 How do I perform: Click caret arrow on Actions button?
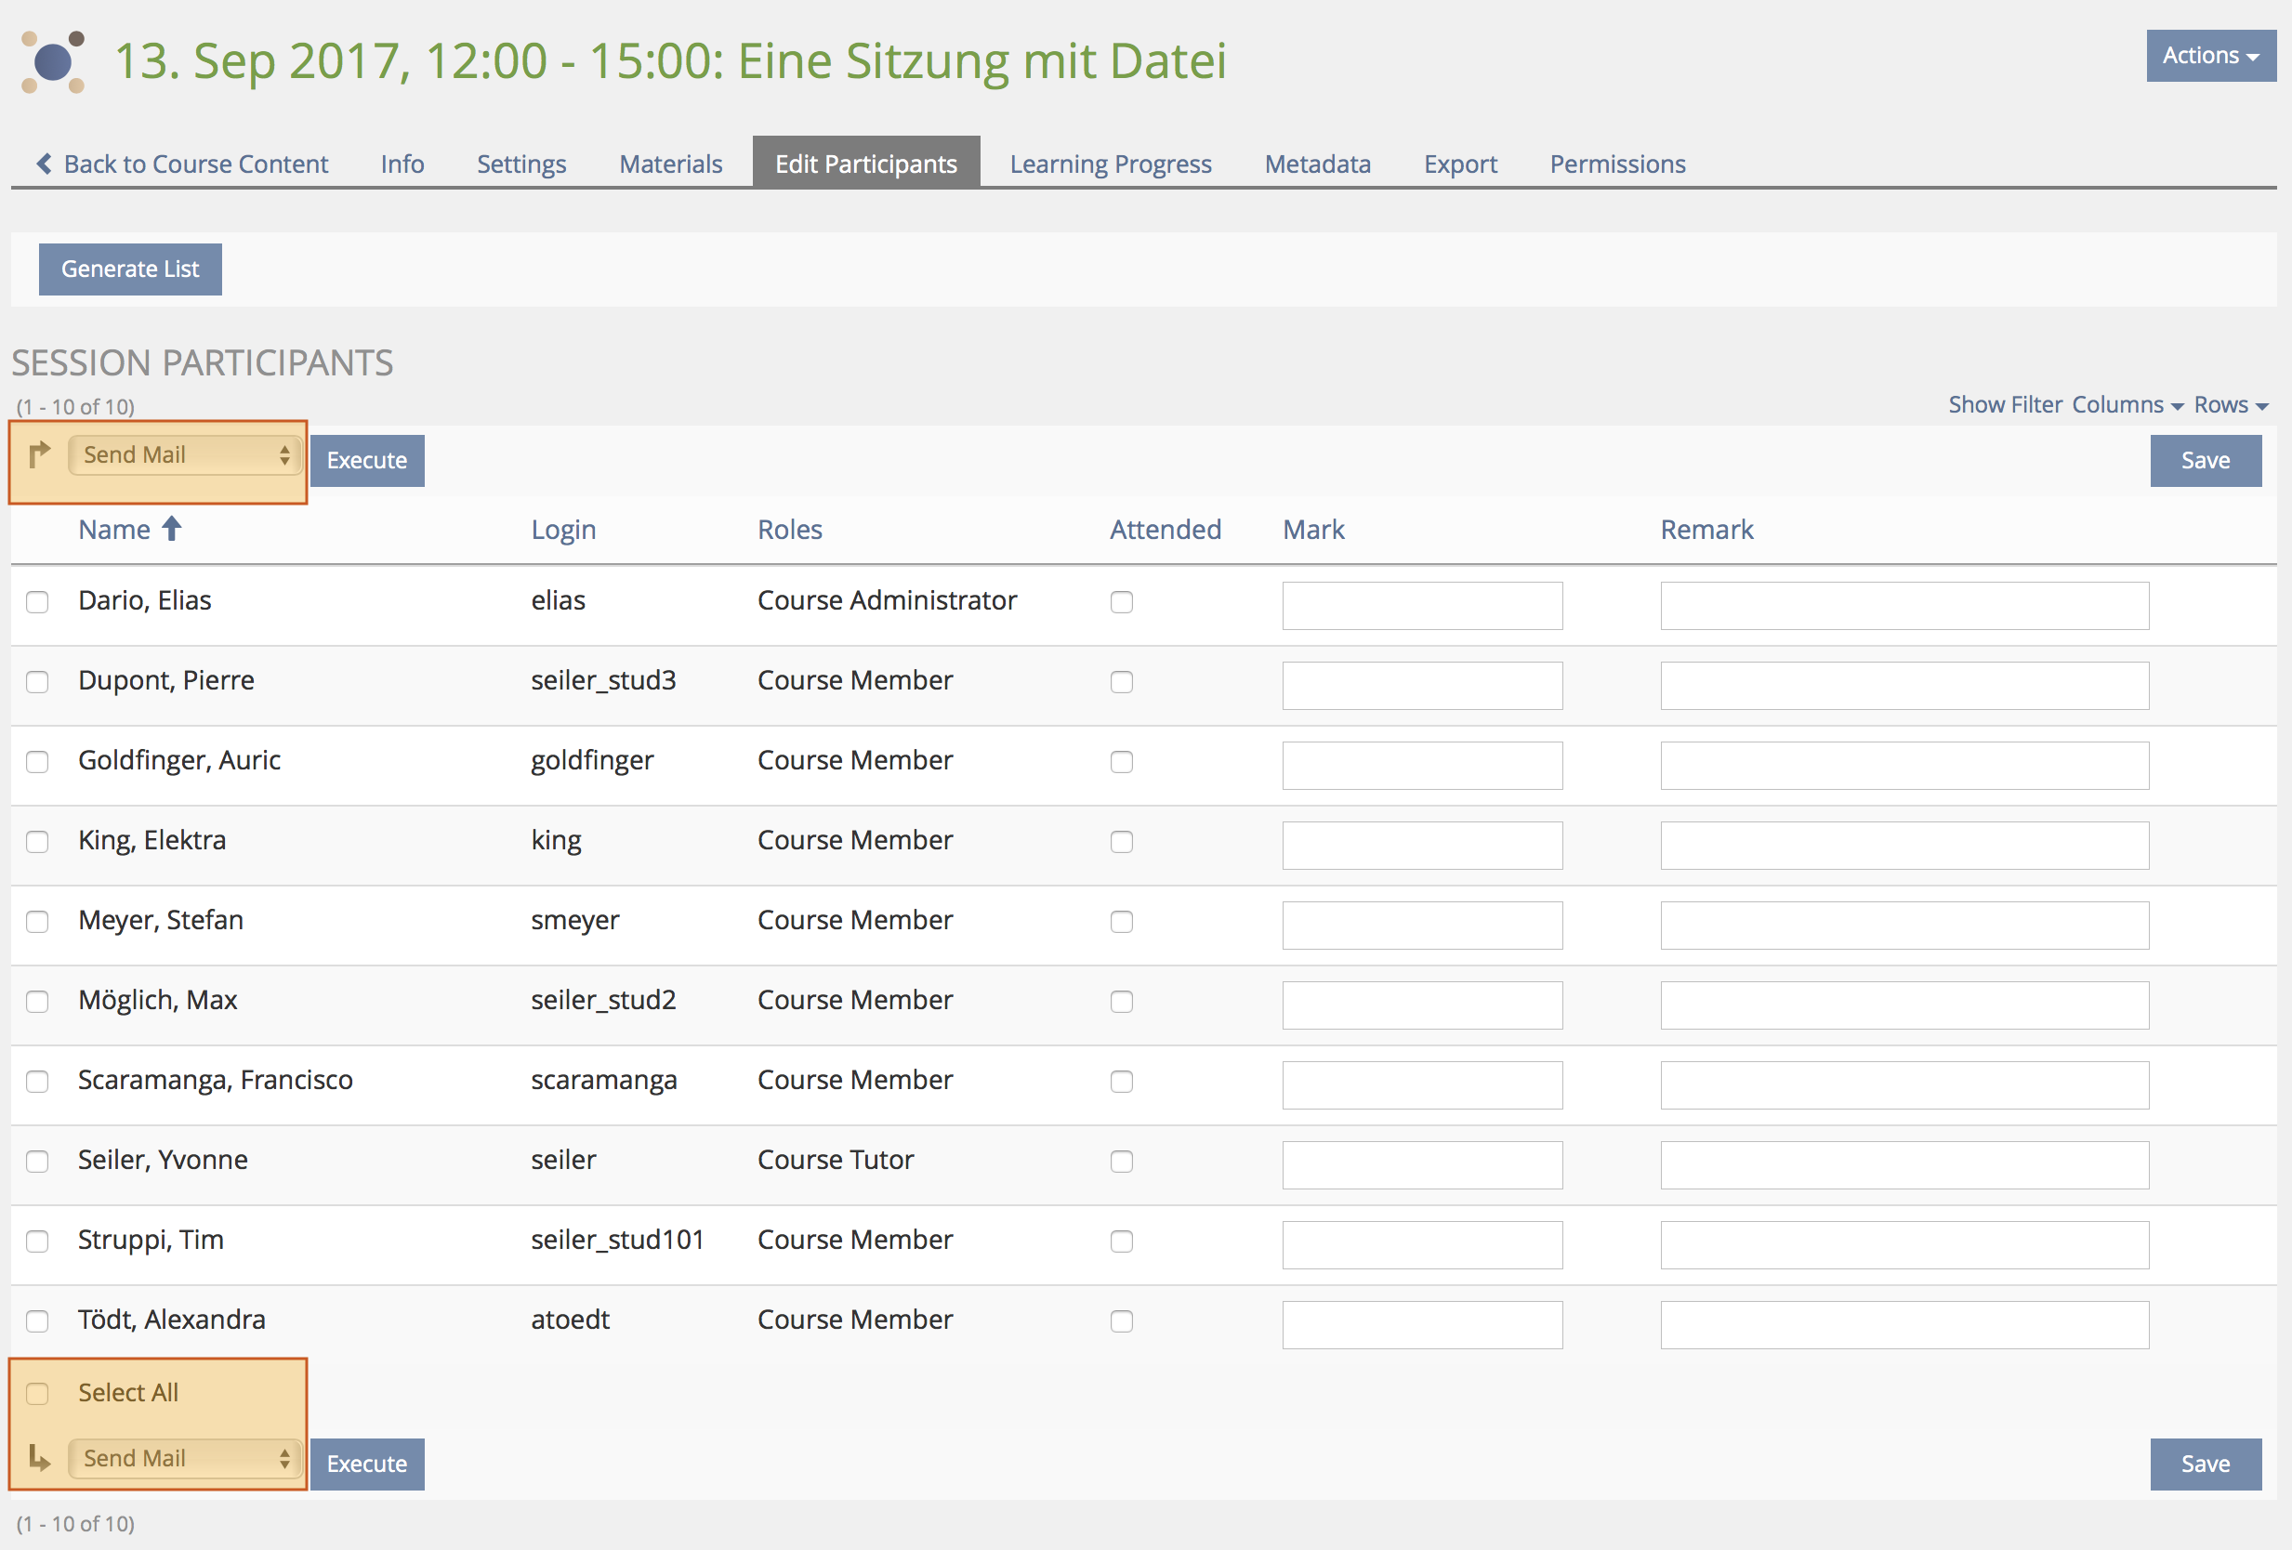pos(2253,59)
